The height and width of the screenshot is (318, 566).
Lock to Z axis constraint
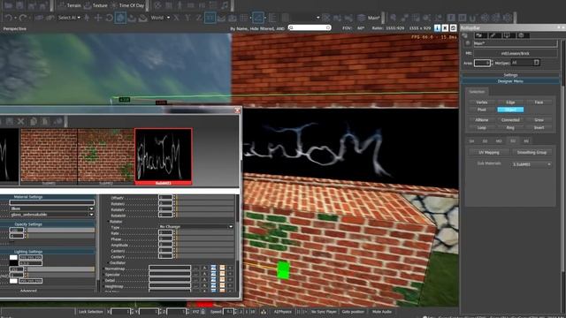198,18
